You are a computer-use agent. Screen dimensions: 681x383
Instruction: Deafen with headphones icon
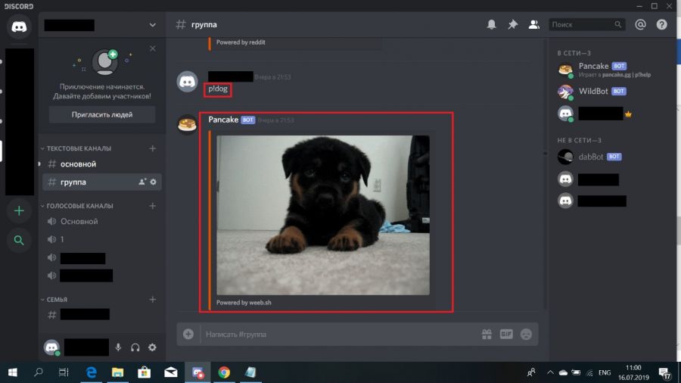point(135,347)
